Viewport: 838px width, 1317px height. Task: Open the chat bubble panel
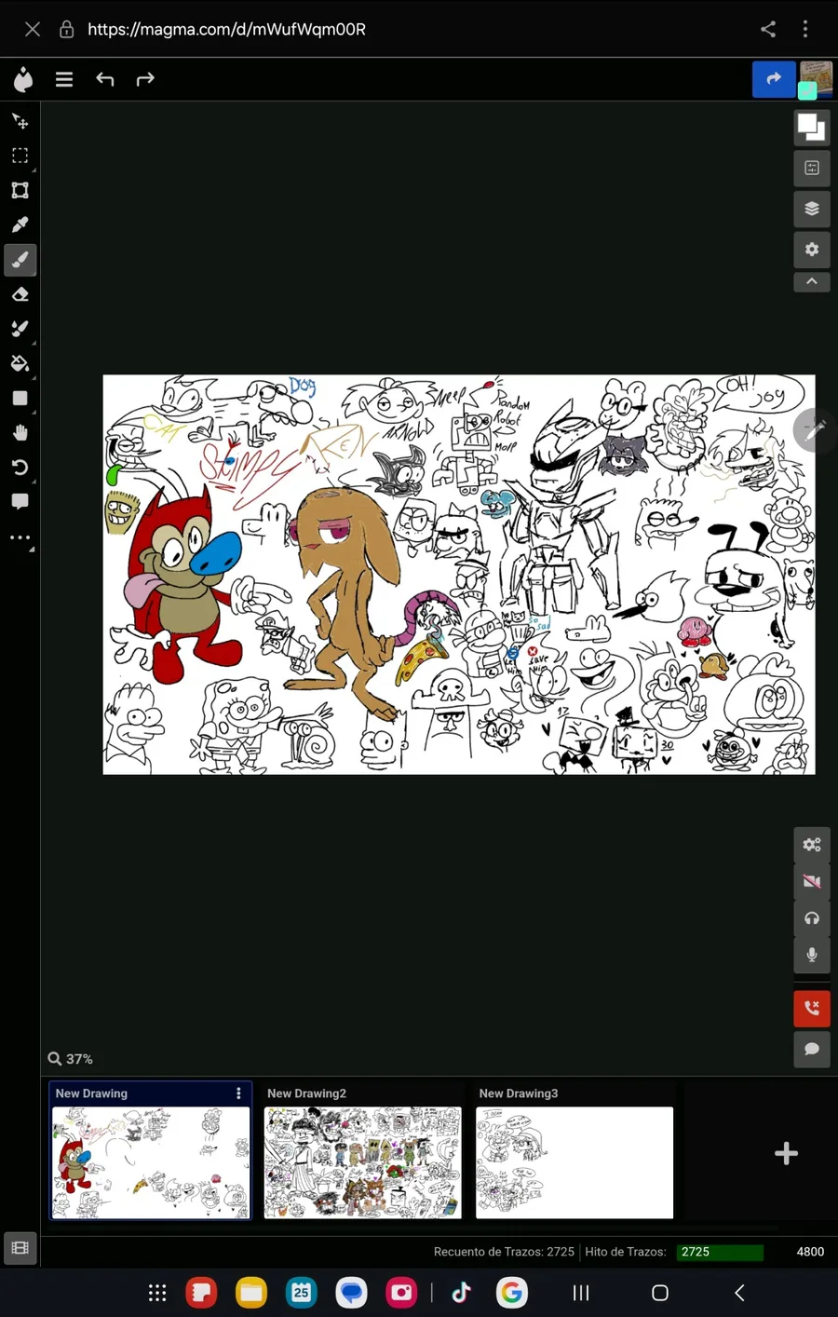812,1049
